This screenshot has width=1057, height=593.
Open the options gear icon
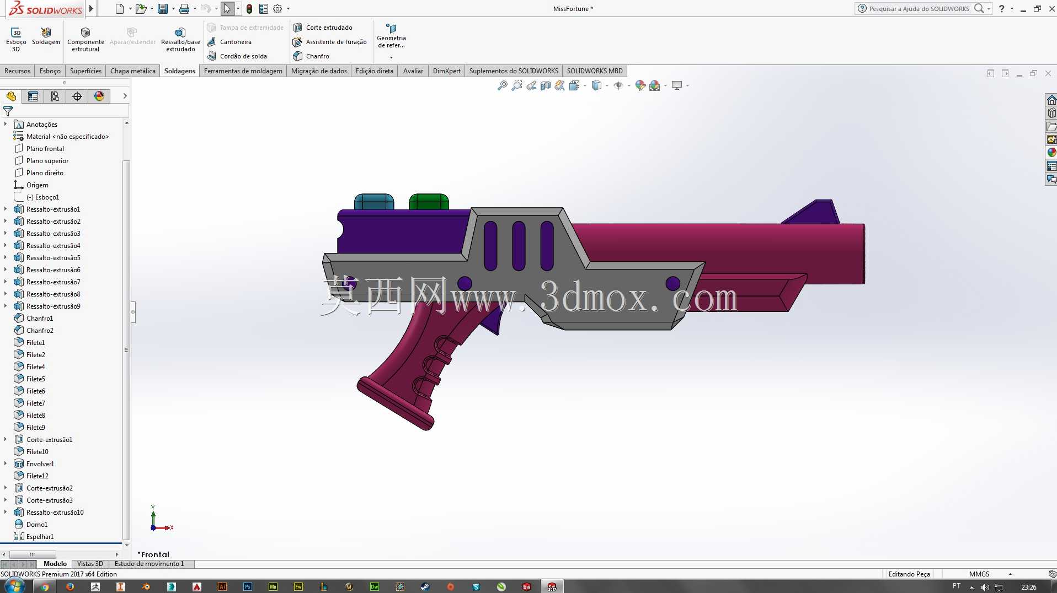click(277, 9)
